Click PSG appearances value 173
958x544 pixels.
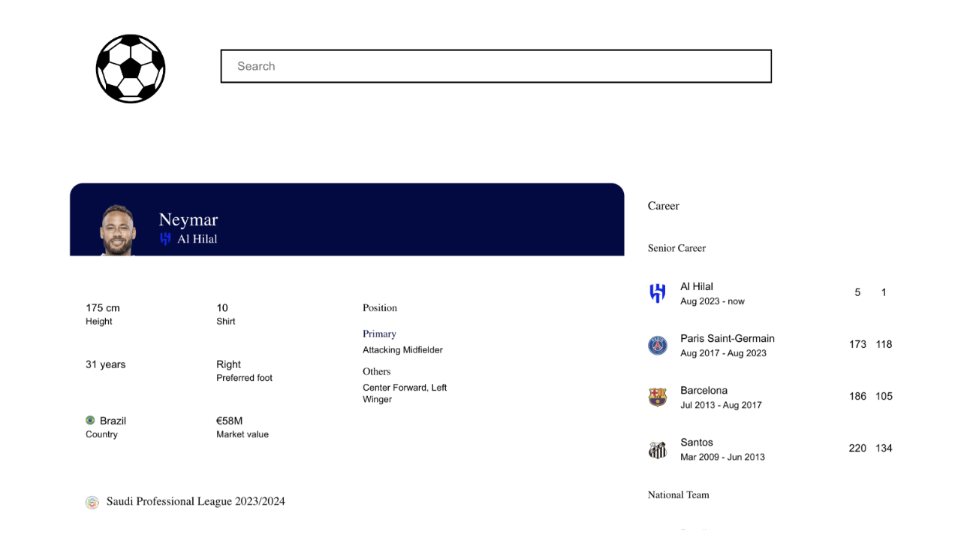coord(857,344)
